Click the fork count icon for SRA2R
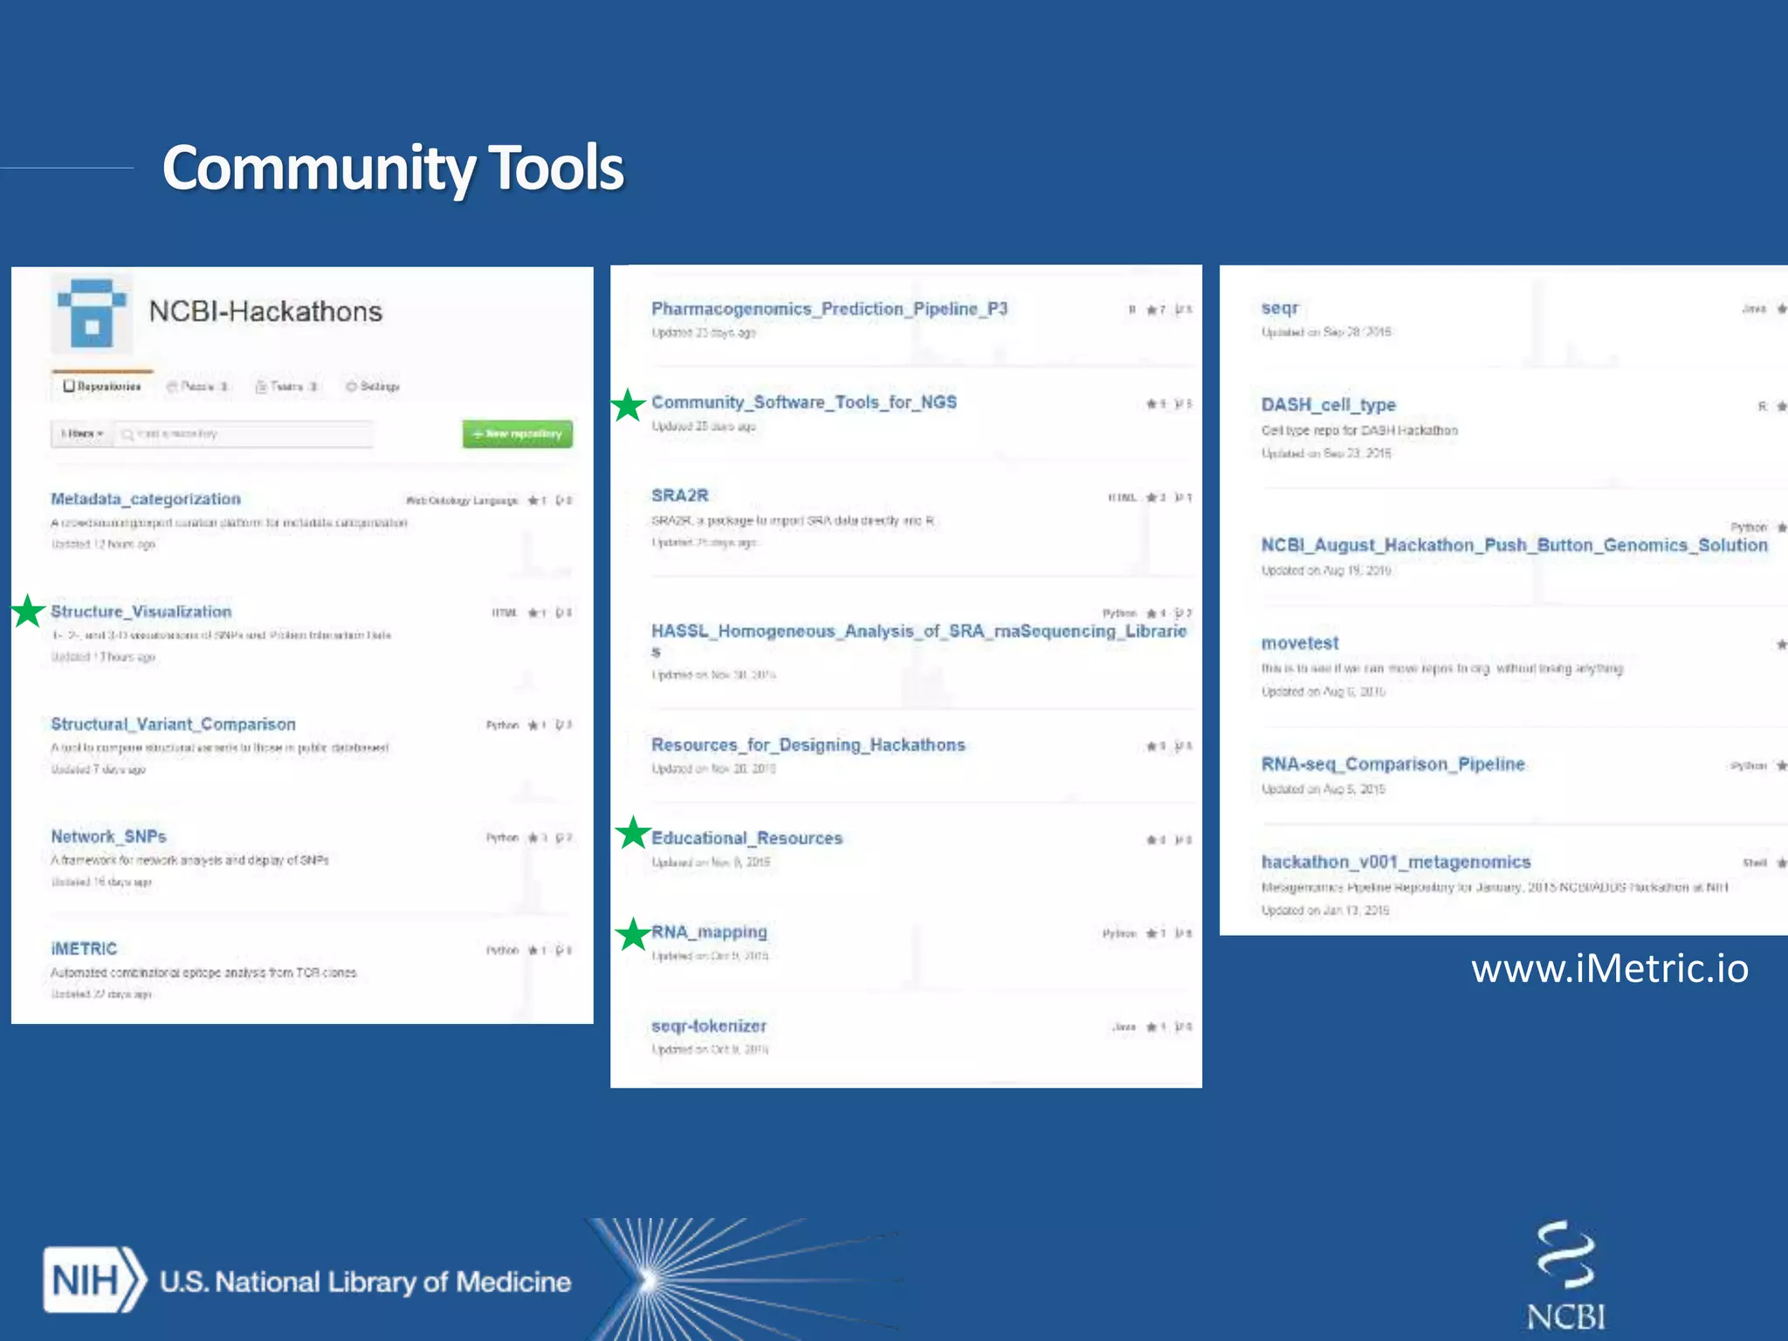The height and width of the screenshot is (1341, 1788). [x=1179, y=498]
